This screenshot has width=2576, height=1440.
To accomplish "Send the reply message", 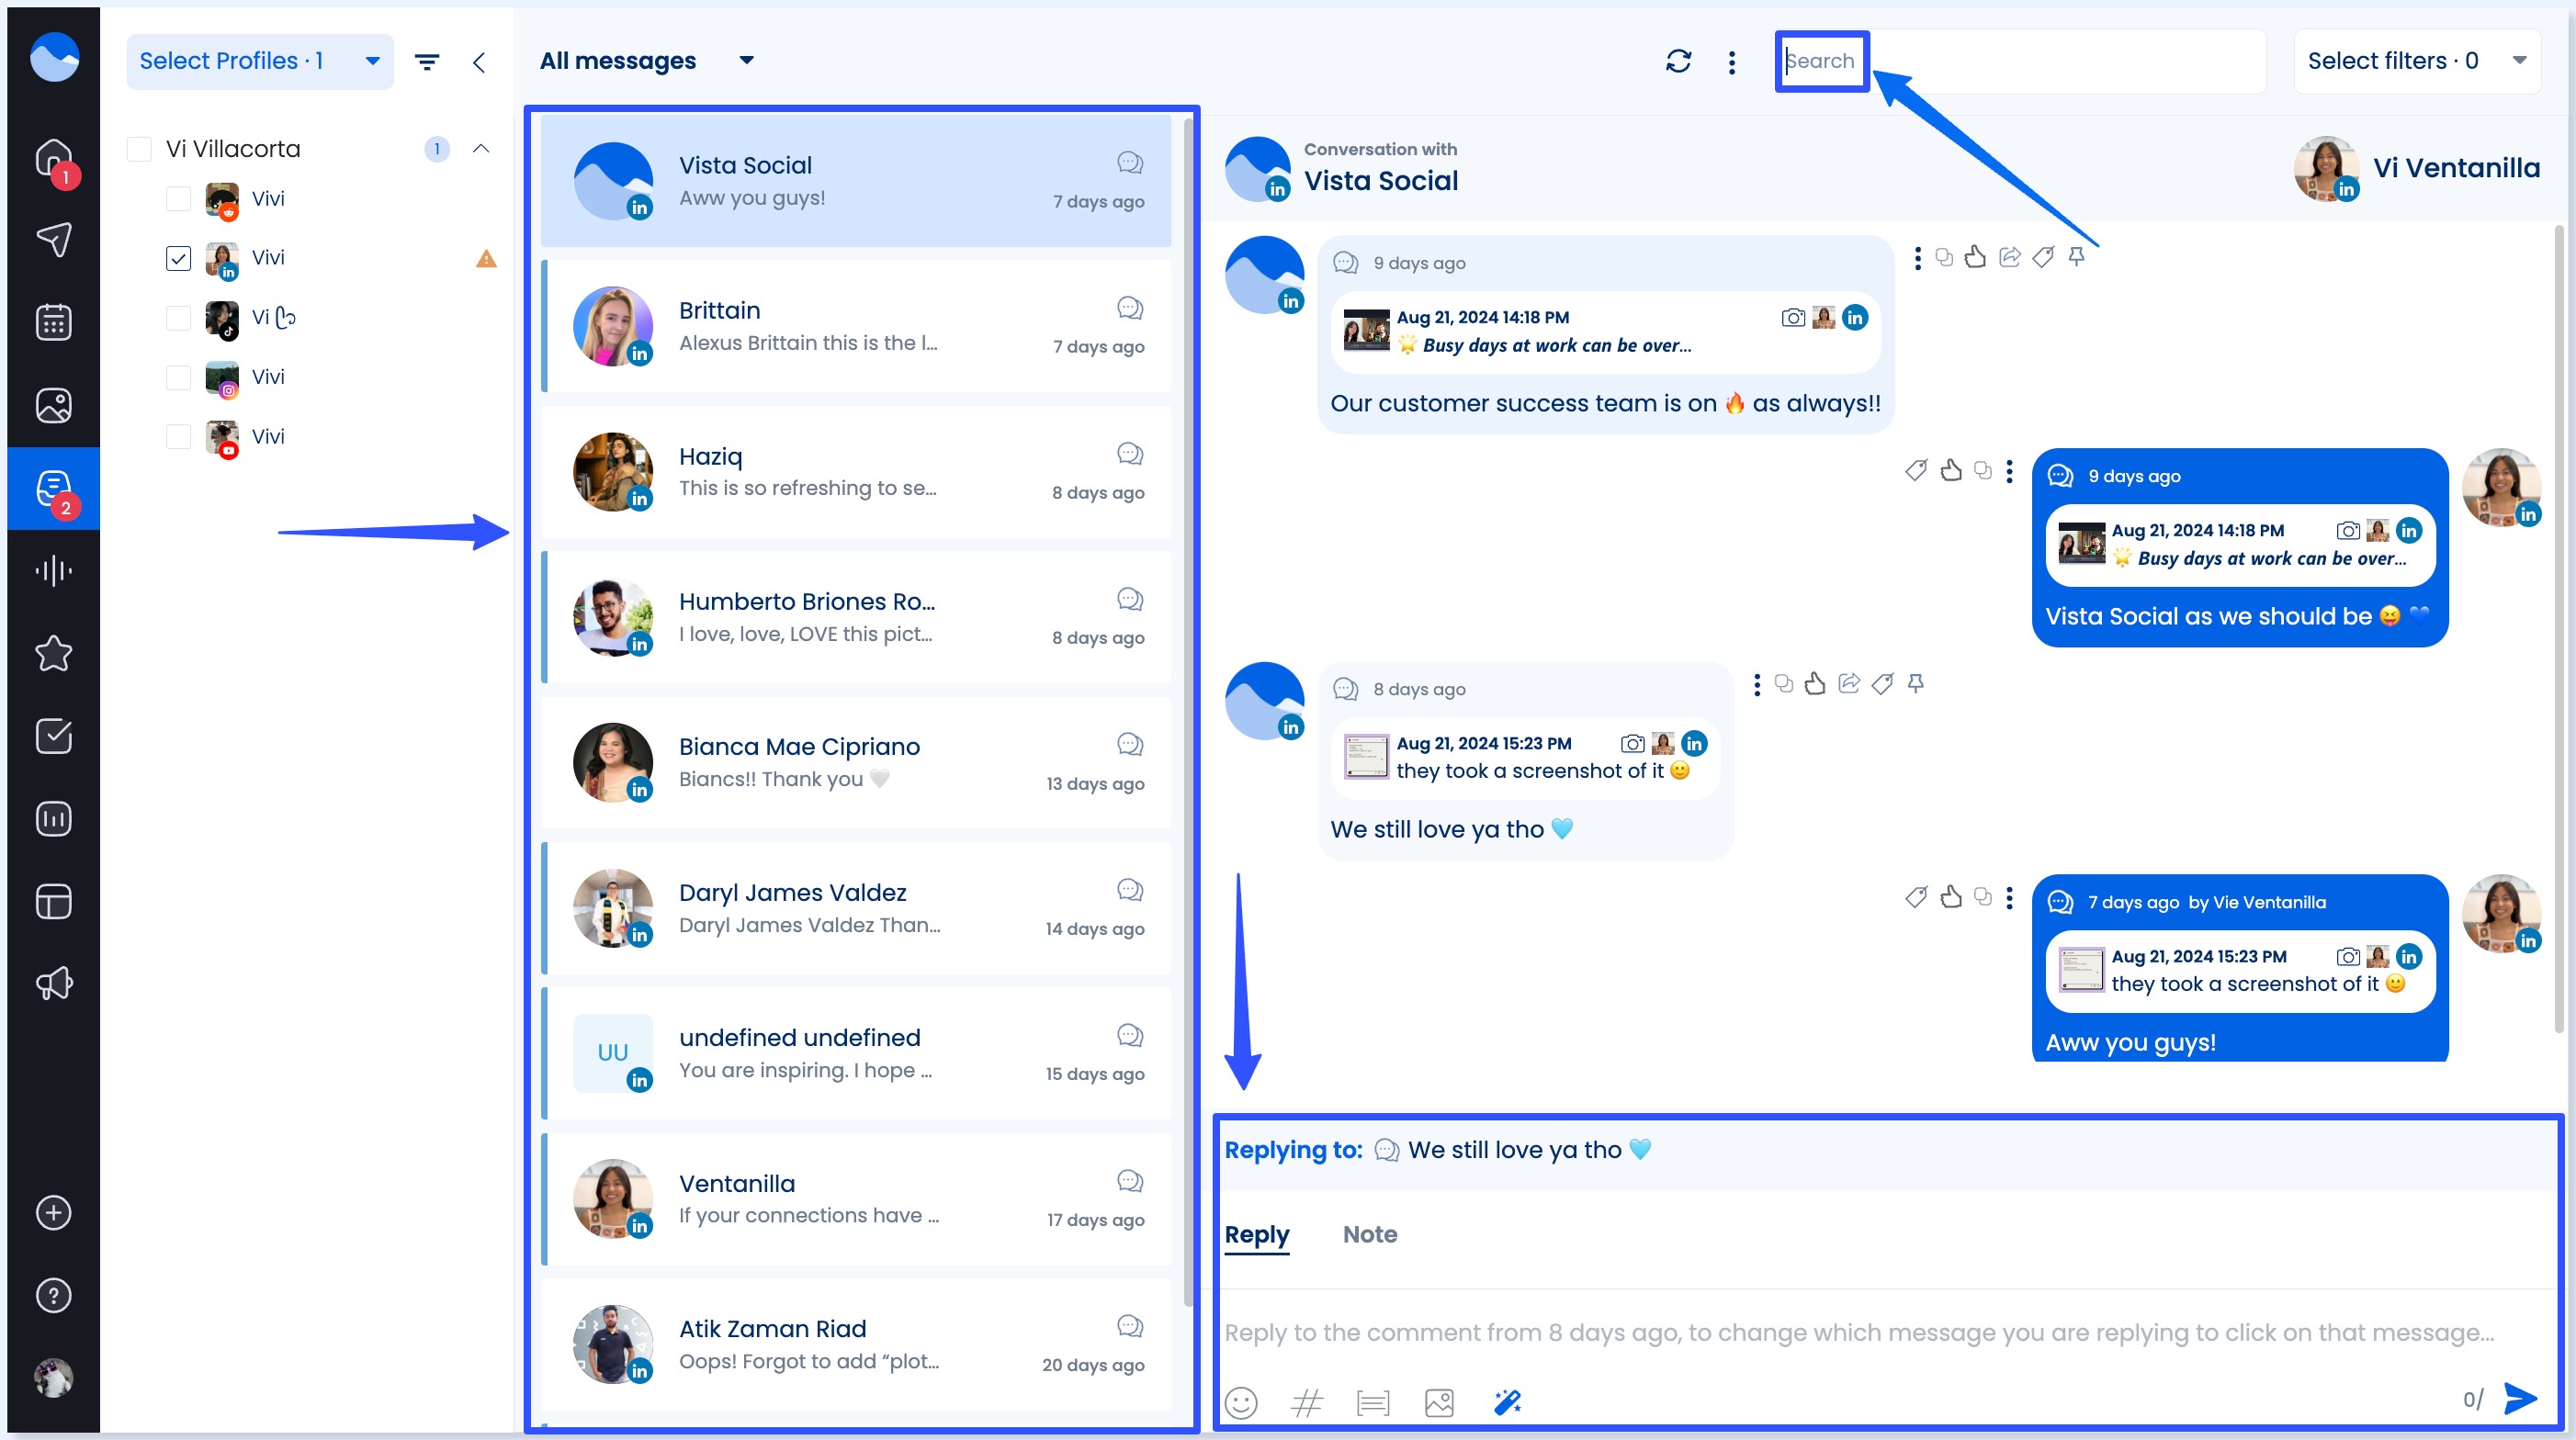I will [2519, 1399].
